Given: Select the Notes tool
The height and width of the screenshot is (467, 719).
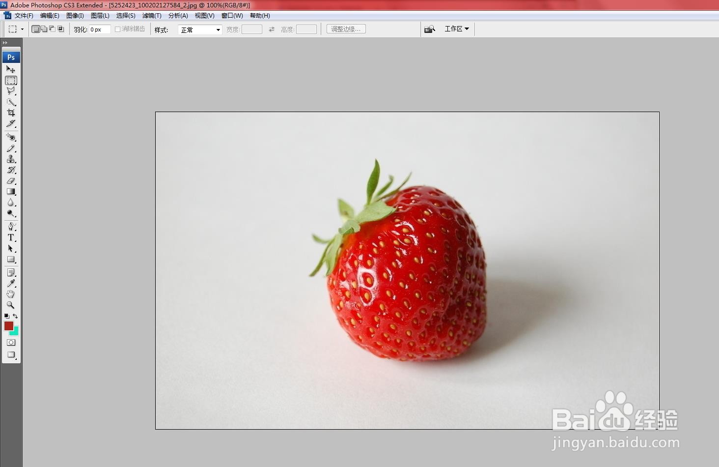Looking at the screenshot, I should (11, 272).
